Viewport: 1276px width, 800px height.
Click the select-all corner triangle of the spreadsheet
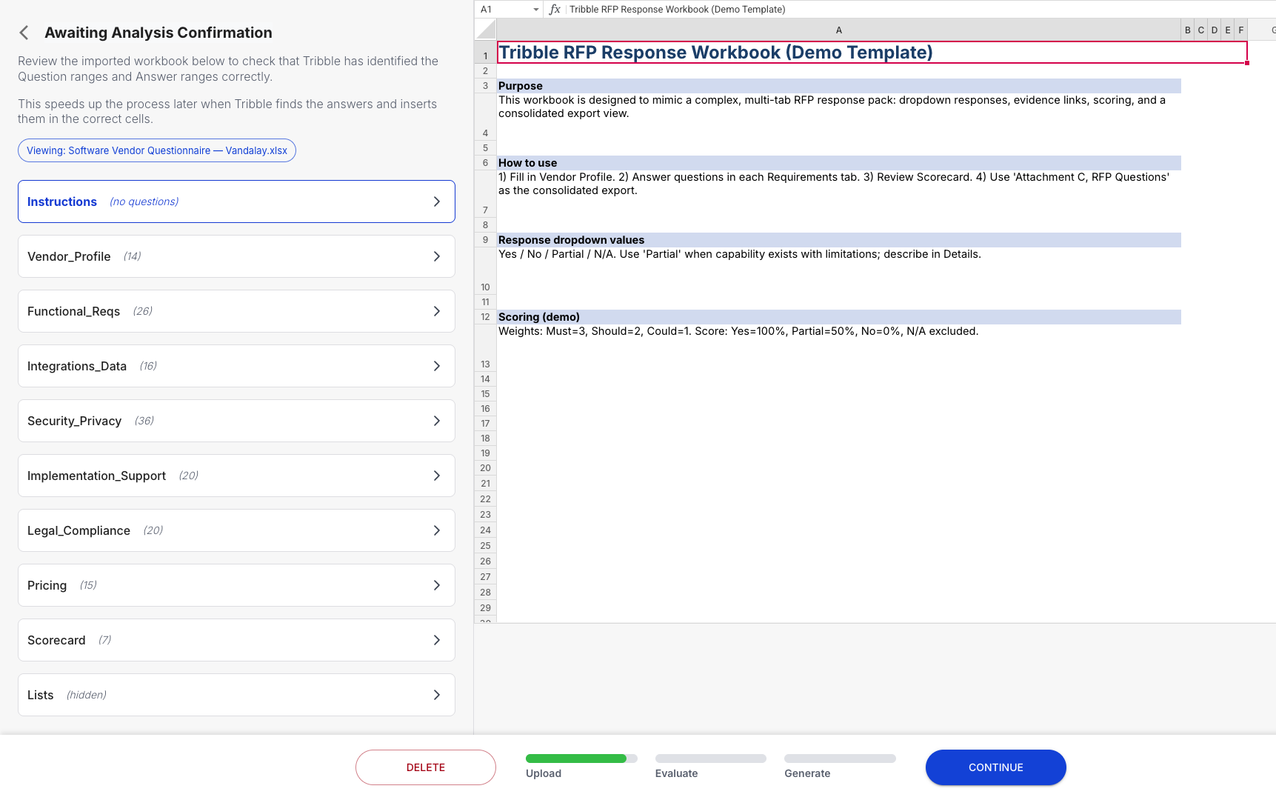484,29
